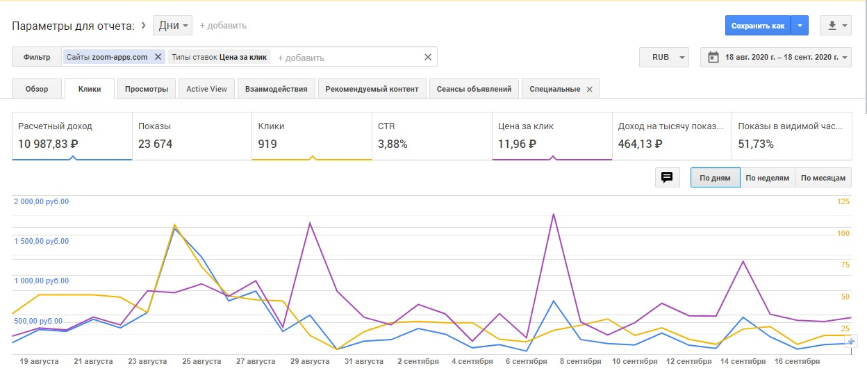Switch chart grouping to 'По неделям'

pyautogui.click(x=767, y=178)
